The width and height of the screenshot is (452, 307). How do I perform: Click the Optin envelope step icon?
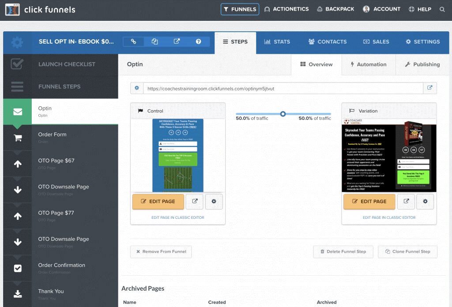click(x=18, y=112)
